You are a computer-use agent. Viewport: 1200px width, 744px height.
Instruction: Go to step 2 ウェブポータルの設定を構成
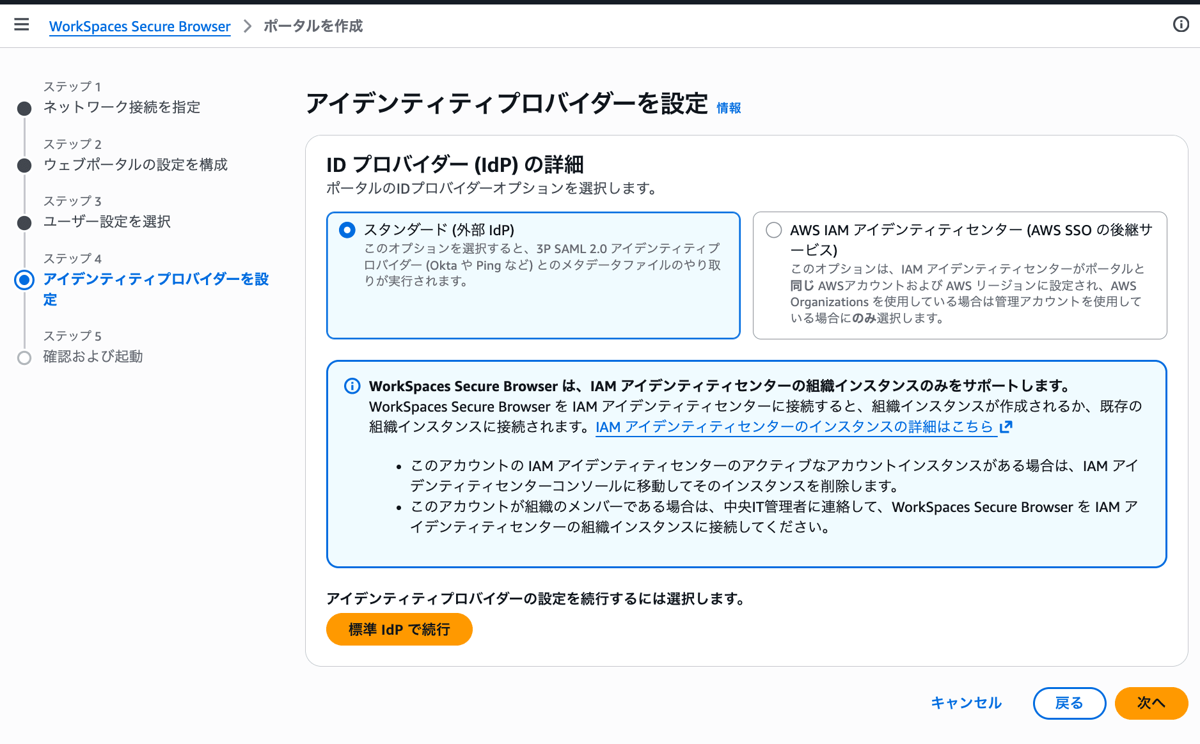tap(135, 165)
